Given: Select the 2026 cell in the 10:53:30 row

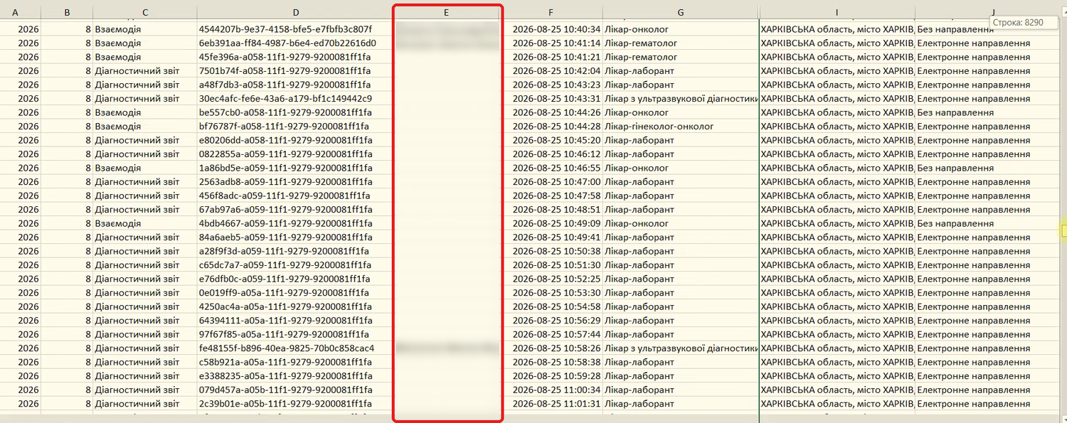Looking at the screenshot, I should tap(28, 293).
